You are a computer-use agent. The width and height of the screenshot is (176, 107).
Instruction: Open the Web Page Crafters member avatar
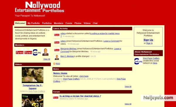37,52
